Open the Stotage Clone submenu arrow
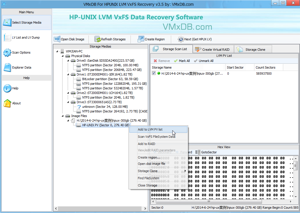300x213 pixels. pos(185,171)
